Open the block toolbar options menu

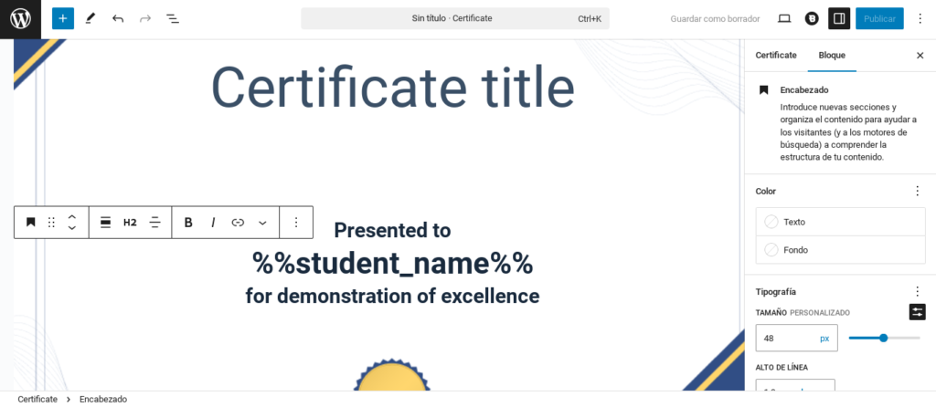click(x=296, y=223)
